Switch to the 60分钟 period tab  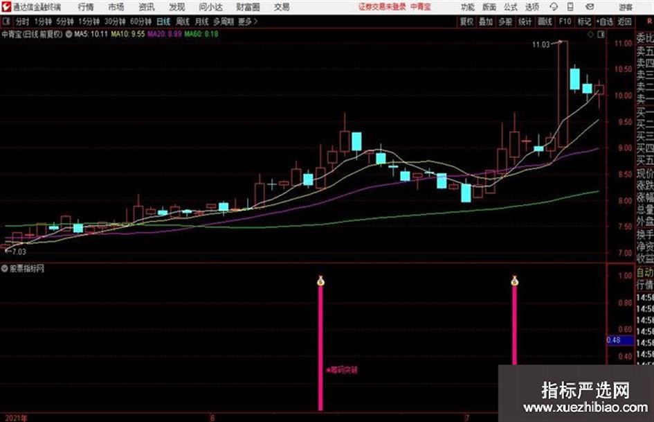pyautogui.click(x=141, y=21)
